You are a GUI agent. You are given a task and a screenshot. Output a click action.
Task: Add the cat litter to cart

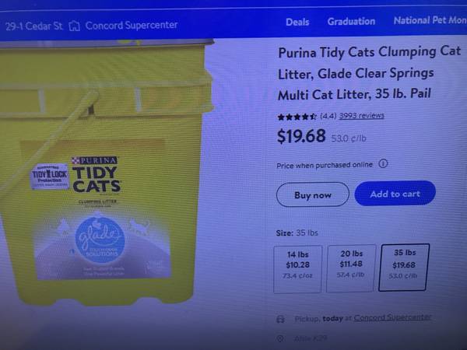pyautogui.click(x=395, y=194)
